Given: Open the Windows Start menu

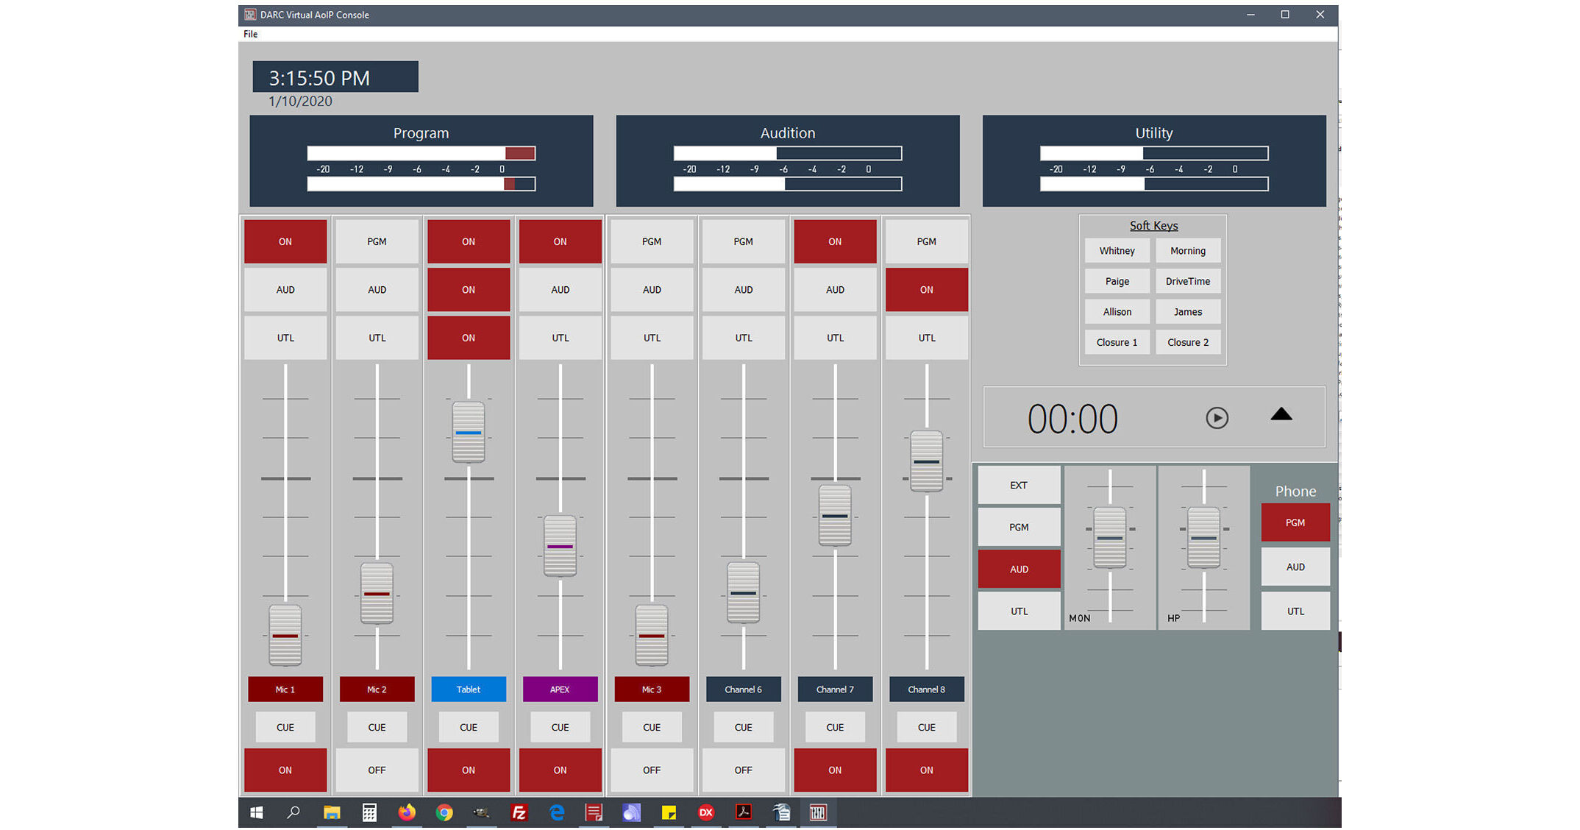Looking at the screenshot, I should (257, 812).
